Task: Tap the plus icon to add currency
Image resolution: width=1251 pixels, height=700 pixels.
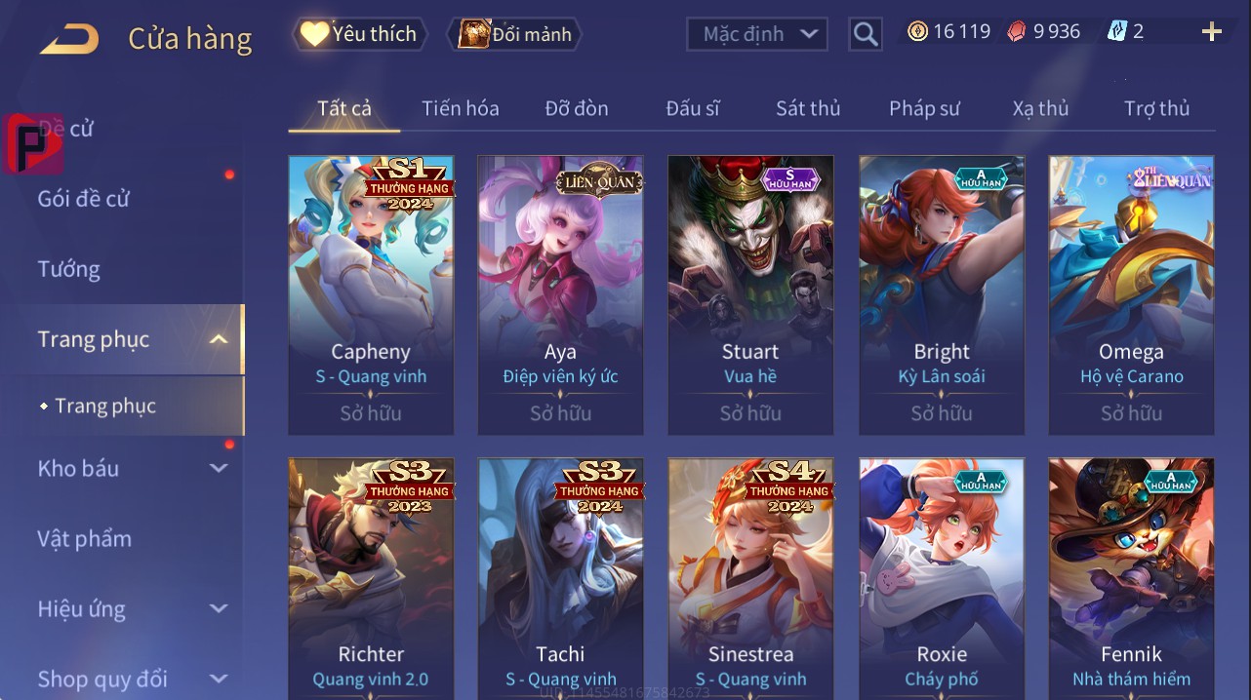Action: [1211, 32]
